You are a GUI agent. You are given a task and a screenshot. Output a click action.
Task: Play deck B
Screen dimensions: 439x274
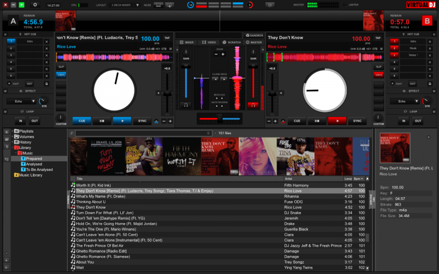click(337, 121)
